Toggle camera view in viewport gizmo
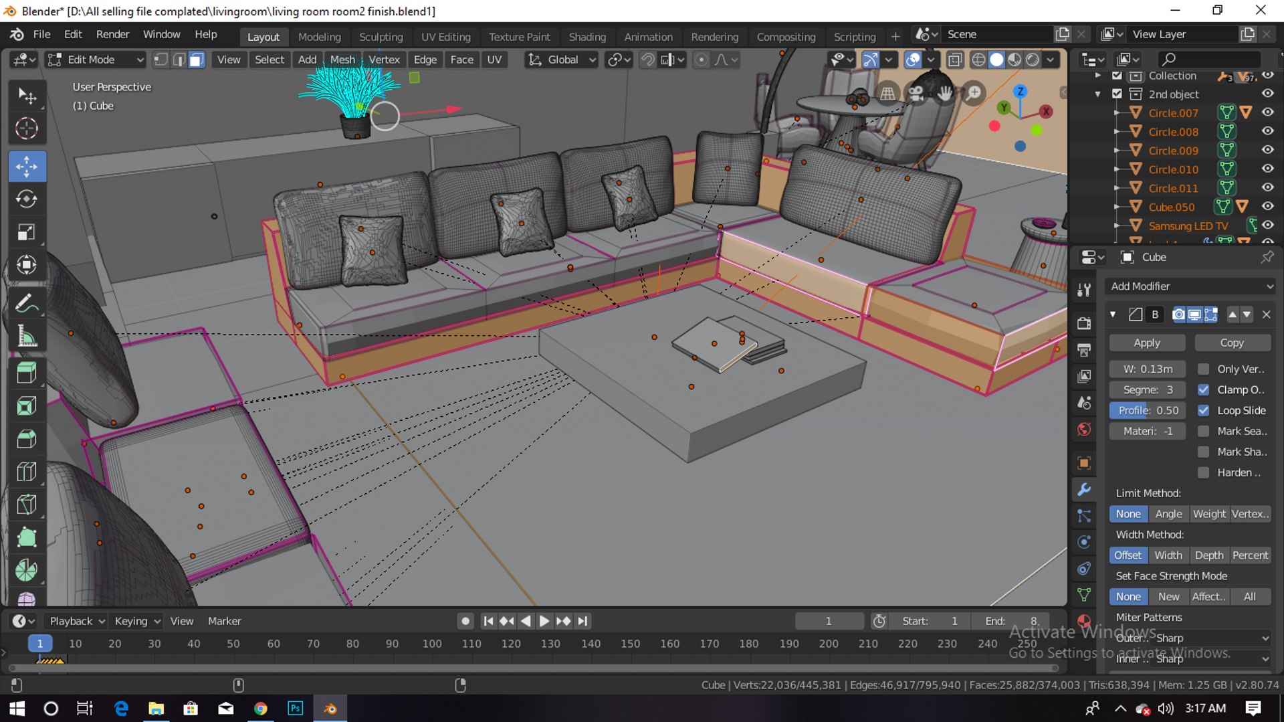Viewport: 1284px width, 722px height. click(x=916, y=93)
